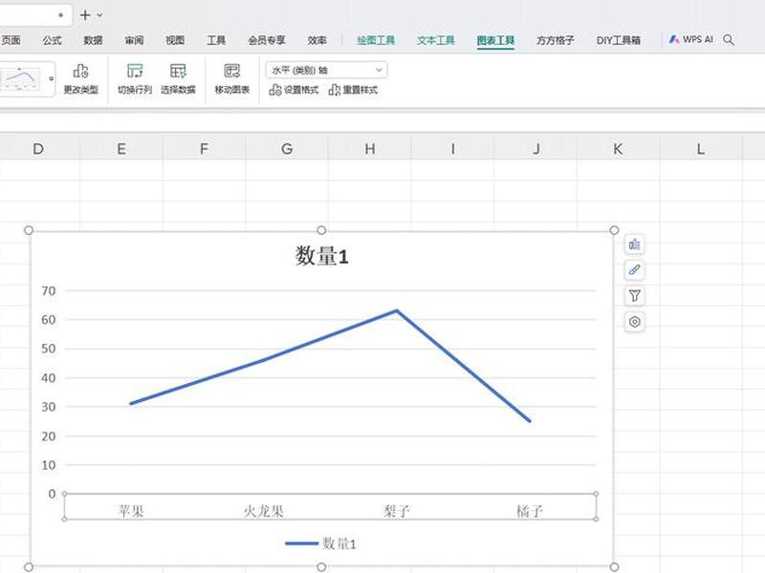This screenshot has height=573, width=765.
Task: Open the 绘图工具 tab
Action: (376, 40)
